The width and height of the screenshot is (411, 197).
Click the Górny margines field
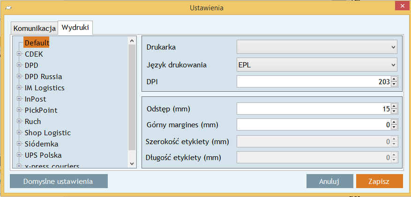click(x=314, y=125)
